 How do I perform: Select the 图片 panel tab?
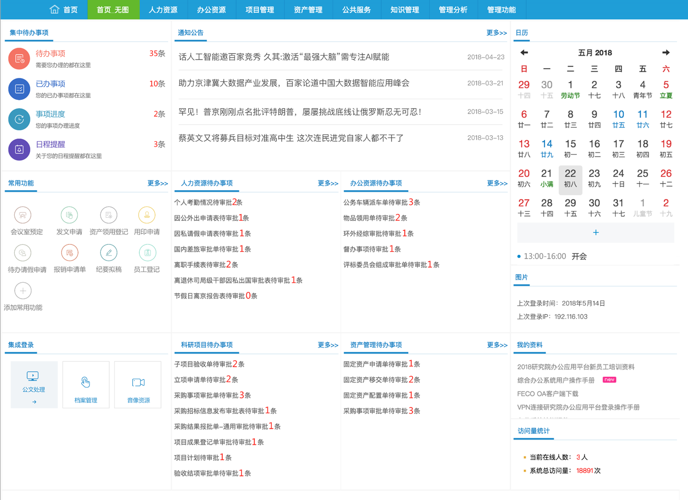coord(521,277)
